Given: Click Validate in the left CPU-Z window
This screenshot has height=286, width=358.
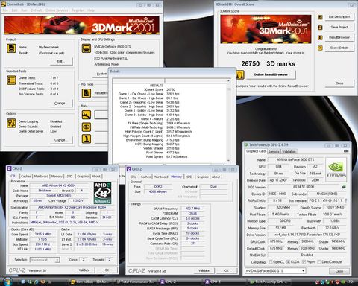Looking at the screenshot, I should (x=84, y=270).
